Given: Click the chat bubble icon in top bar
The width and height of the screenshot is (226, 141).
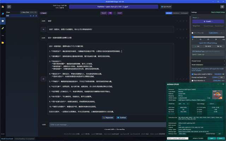Looking at the screenshot, I should click(9, 7).
